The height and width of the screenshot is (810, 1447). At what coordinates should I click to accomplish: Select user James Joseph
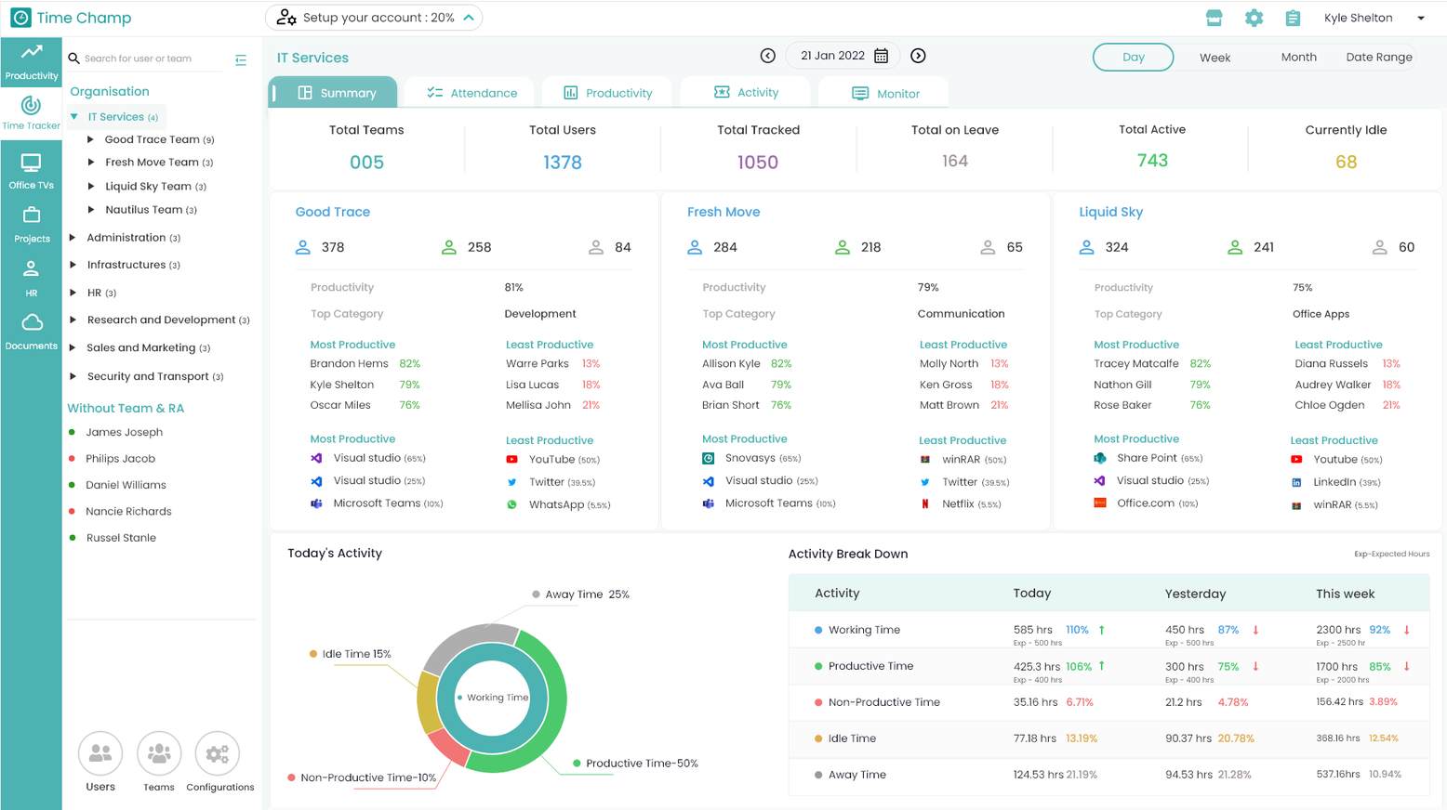124,432
